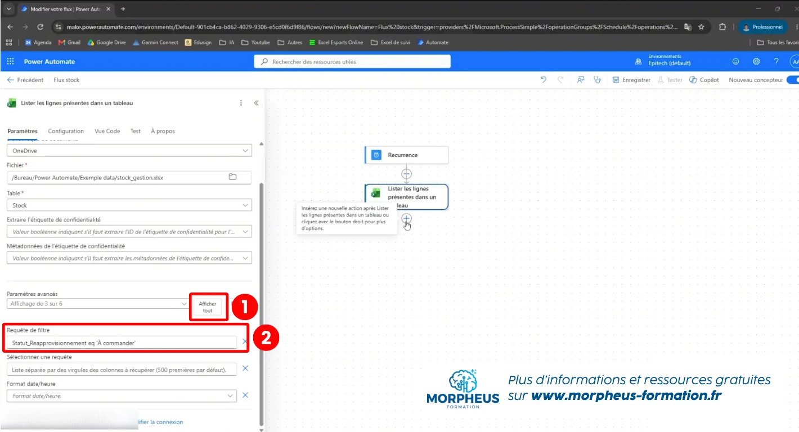799x432 pixels.
Task: Open the Power Automate settings gear
Action: (756, 61)
